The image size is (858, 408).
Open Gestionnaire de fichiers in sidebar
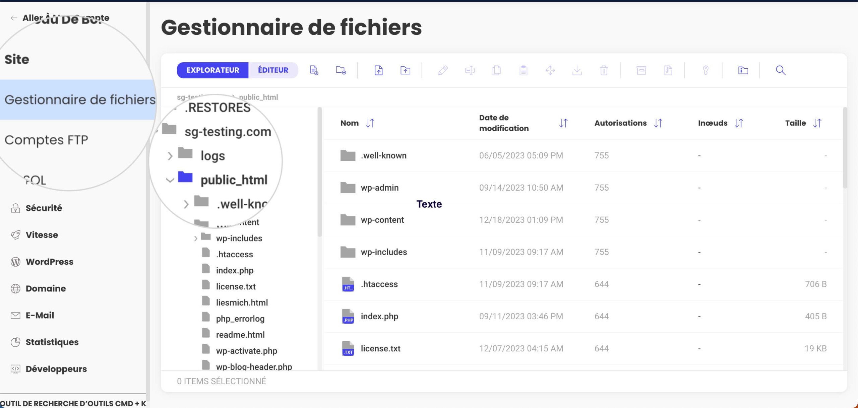coord(78,99)
